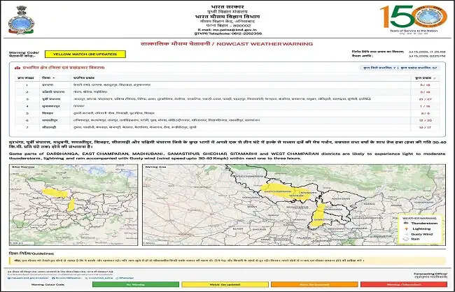Click the Gusty Wind legend icon
The width and height of the screenshot is (455, 292).
coord(406,234)
